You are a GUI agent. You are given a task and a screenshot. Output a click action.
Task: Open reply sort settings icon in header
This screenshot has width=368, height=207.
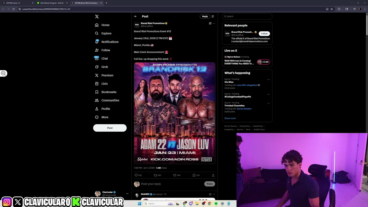point(213,16)
